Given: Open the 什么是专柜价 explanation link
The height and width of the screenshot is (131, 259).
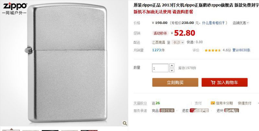Looking at the screenshot, I should point(214,23).
